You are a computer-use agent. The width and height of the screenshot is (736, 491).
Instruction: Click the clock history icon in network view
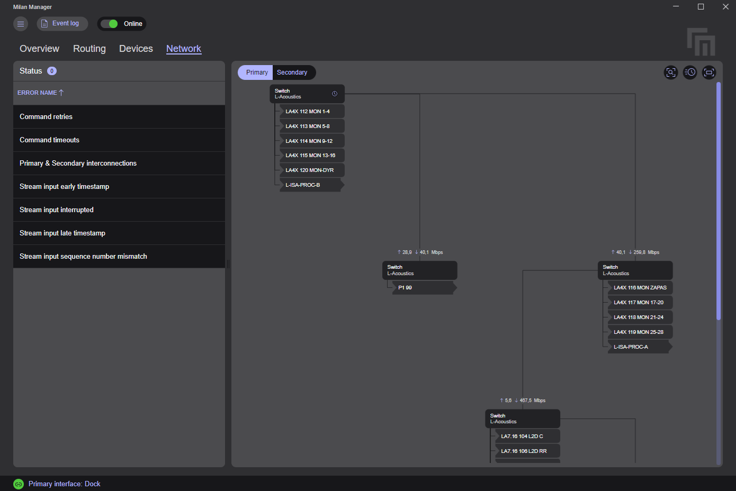coord(690,72)
